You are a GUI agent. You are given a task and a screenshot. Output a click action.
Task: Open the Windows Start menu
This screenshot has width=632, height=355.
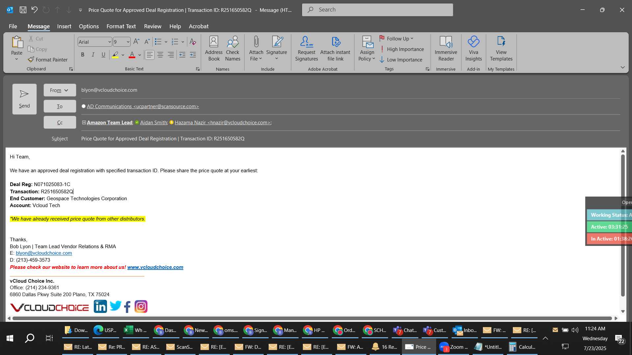[10, 338]
